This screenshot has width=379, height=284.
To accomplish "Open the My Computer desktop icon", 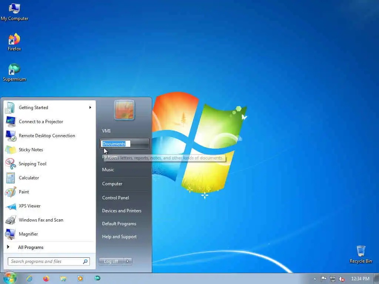I will [x=14, y=12].
